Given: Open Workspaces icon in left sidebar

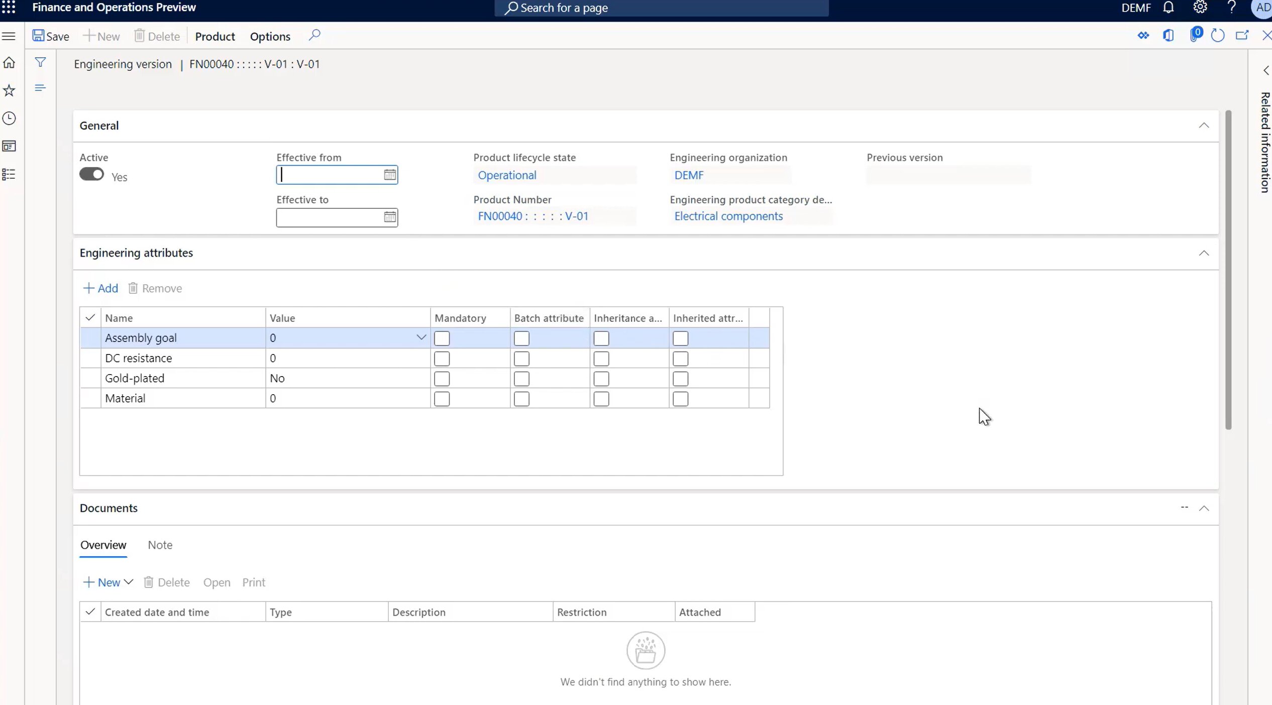Looking at the screenshot, I should pyautogui.click(x=9, y=146).
